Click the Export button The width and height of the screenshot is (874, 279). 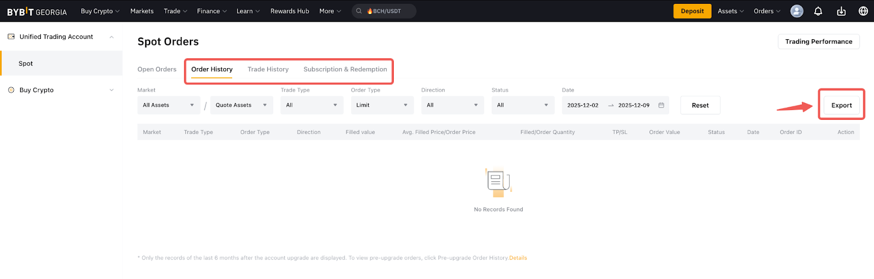point(841,105)
